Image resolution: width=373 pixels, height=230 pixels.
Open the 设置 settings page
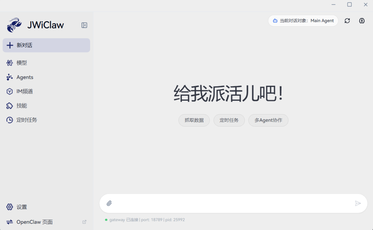[21, 207]
